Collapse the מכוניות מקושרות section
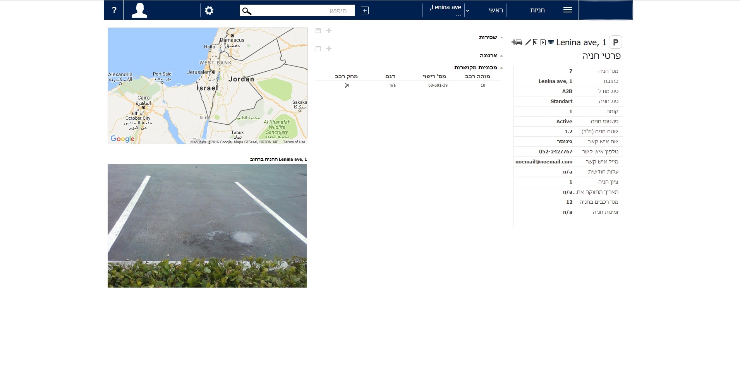Screen dimensions: 740x366 (x=501, y=68)
